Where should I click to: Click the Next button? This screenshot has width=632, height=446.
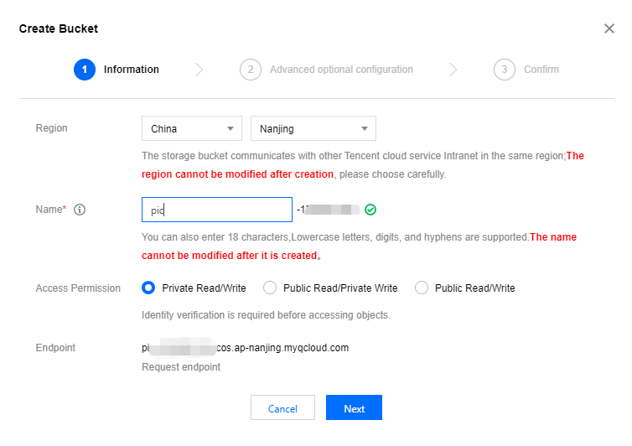point(354,408)
